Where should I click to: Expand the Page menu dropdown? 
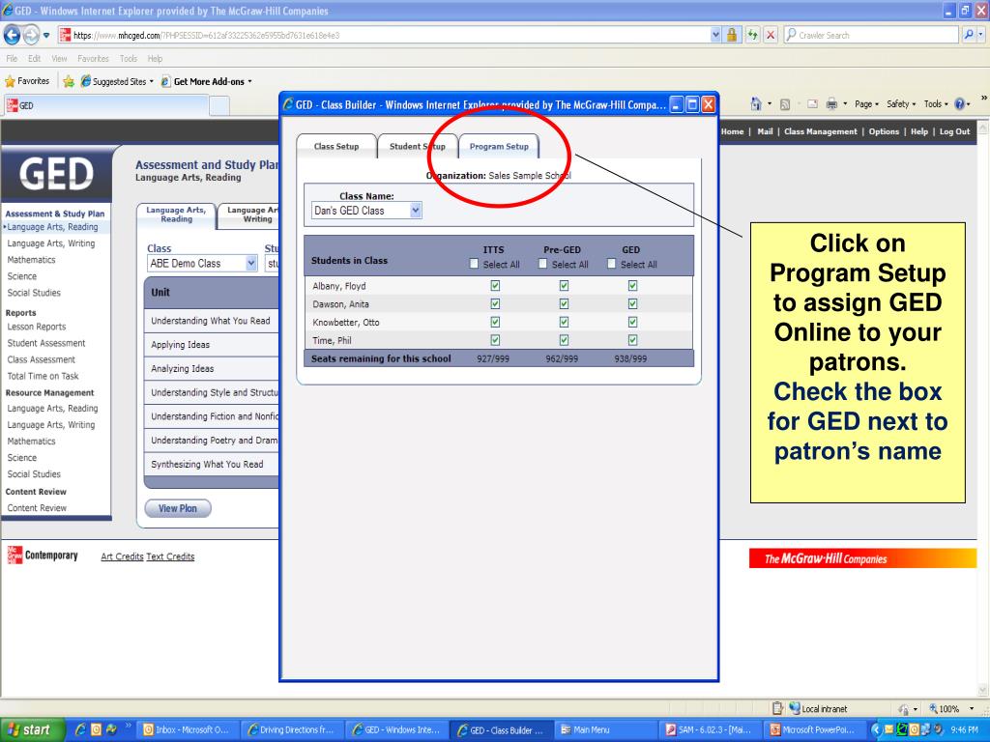[867, 104]
